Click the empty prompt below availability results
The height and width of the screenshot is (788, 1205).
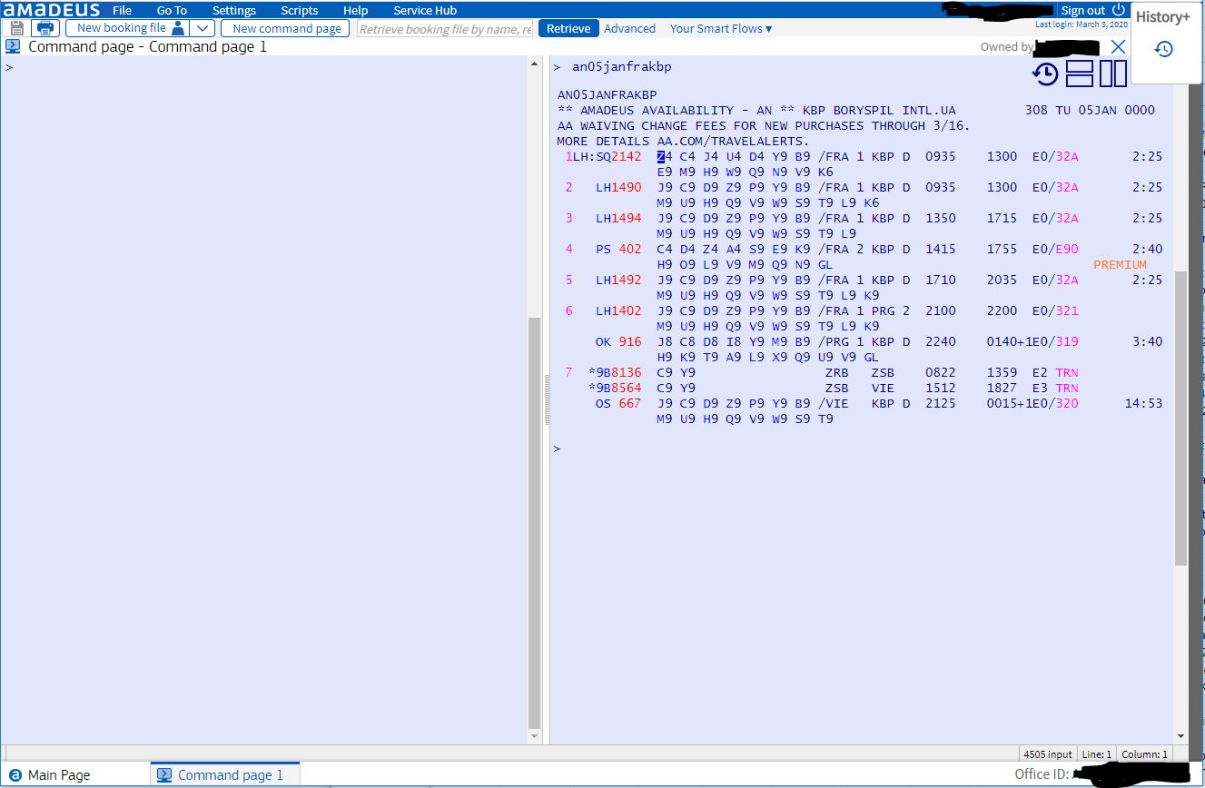pos(557,448)
